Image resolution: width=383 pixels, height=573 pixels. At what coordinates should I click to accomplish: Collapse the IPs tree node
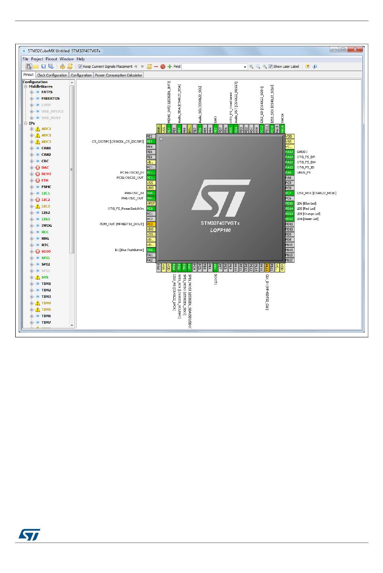click(x=25, y=123)
